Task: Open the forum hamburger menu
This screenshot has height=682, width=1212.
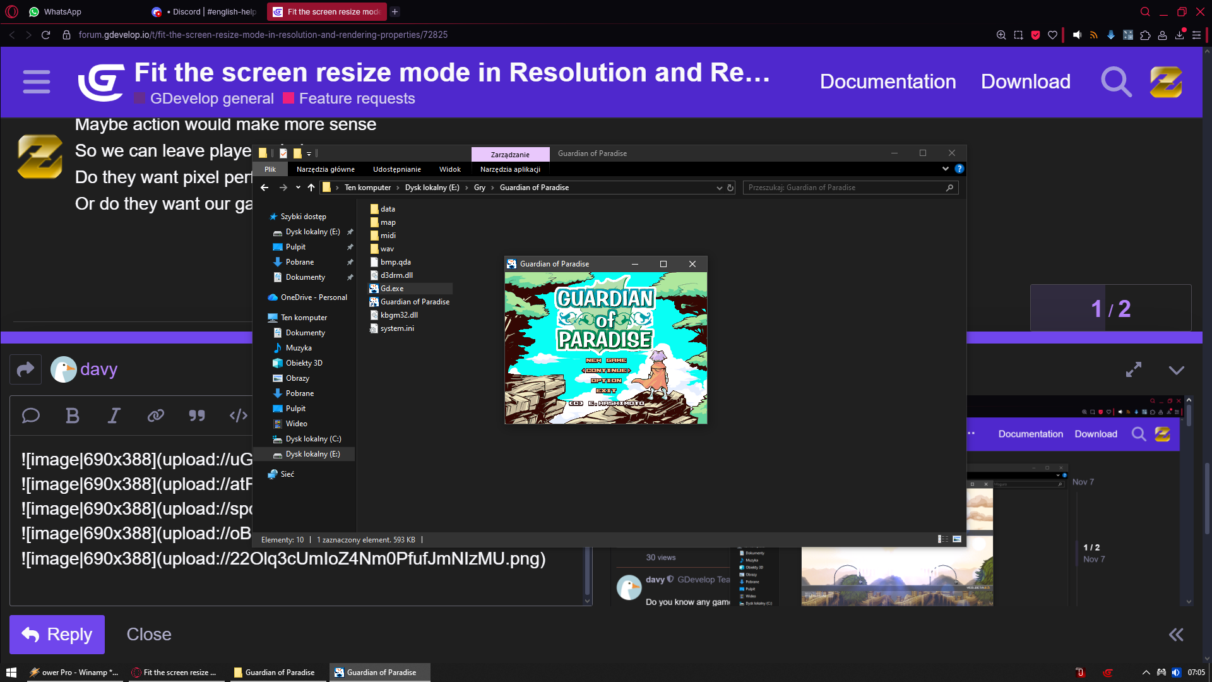Action: 37,81
